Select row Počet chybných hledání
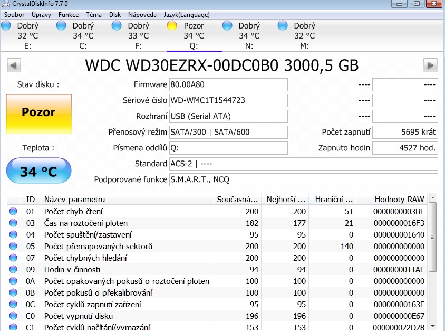445x331 pixels. (x=217, y=258)
